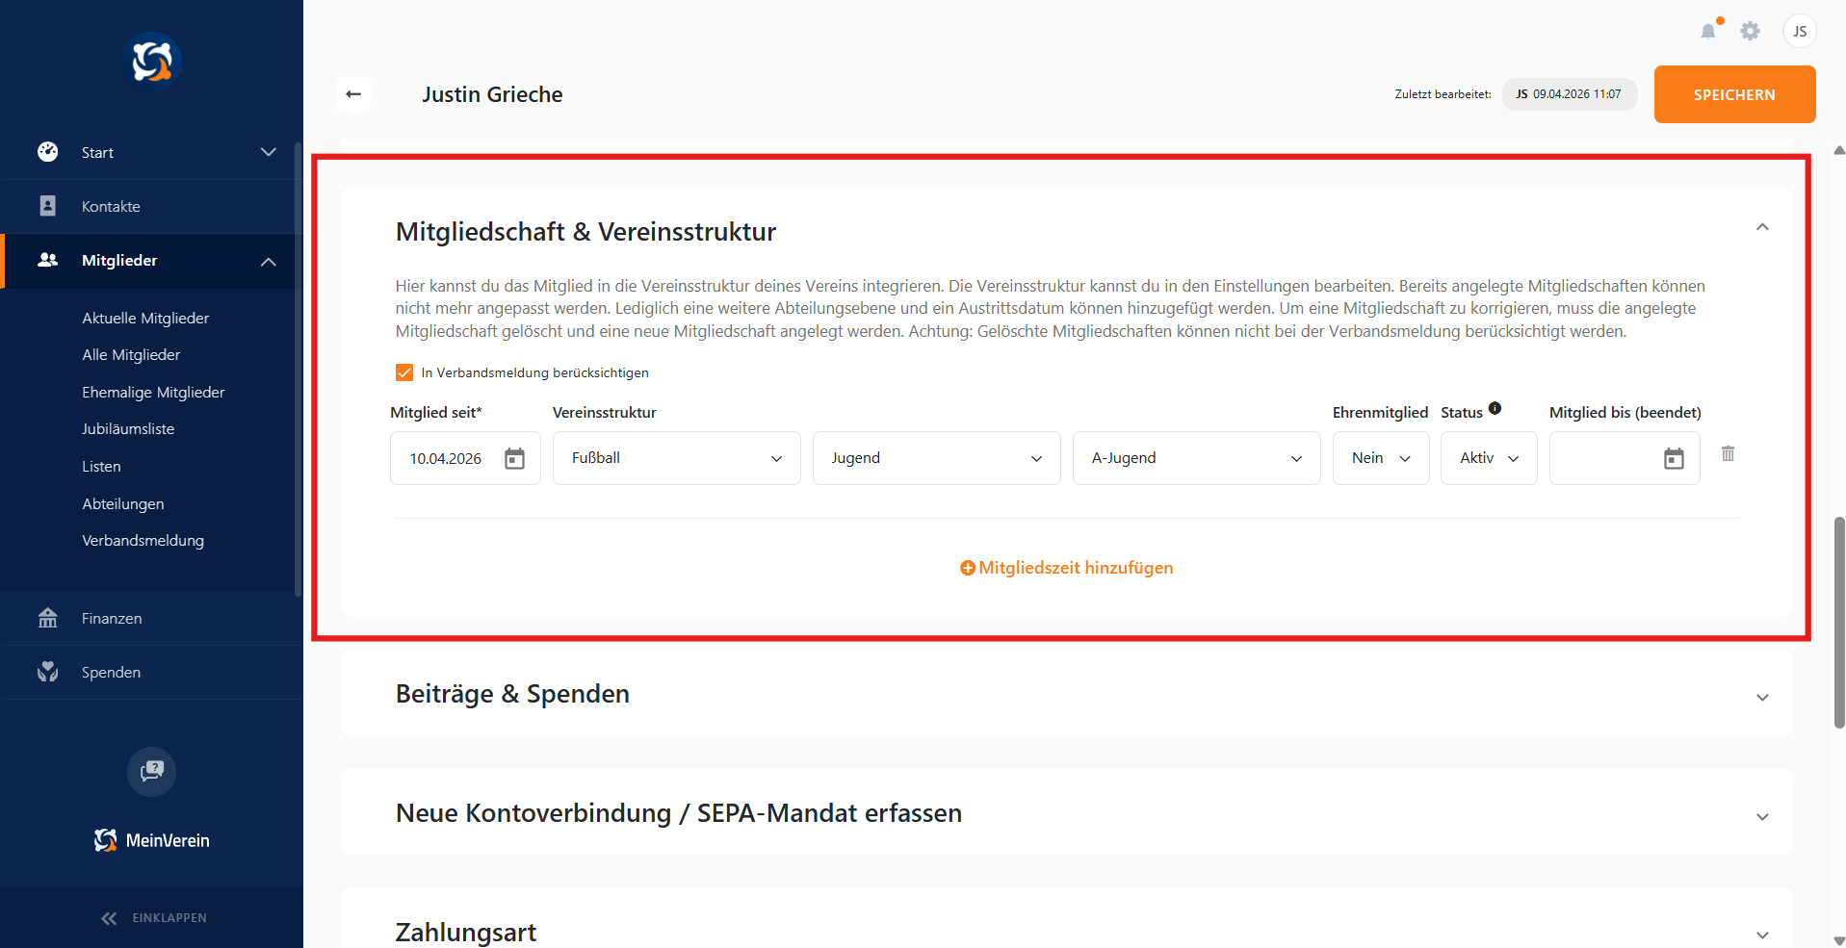1846x948 pixels.
Task: Delete membership row with trash icon
Action: coord(1728,453)
